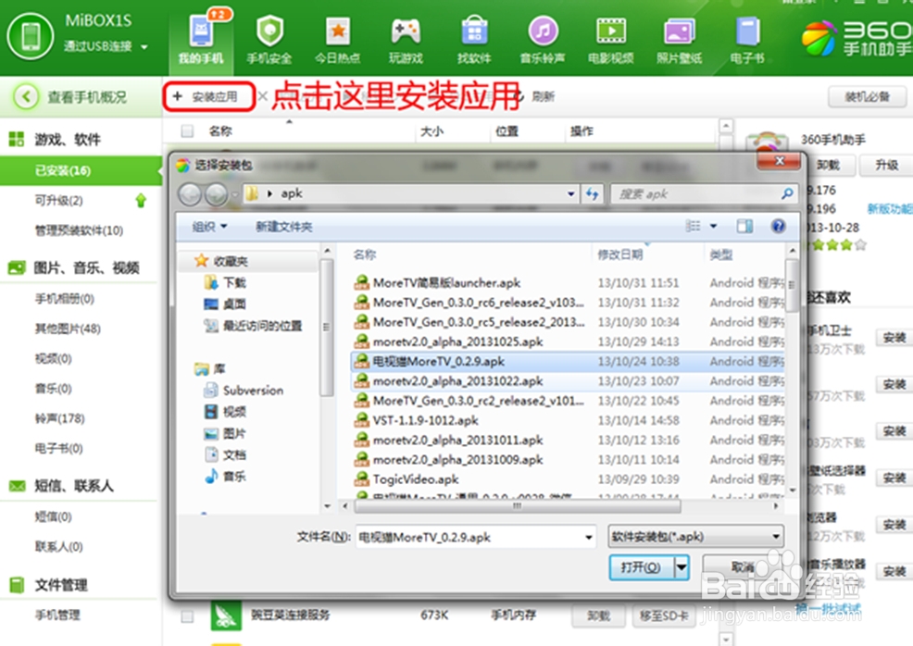Open the 手机安全 shield icon
This screenshot has height=646, width=913.
tap(269, 31)
